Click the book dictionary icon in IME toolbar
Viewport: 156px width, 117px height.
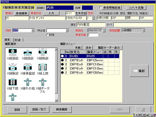pos(154,115)
